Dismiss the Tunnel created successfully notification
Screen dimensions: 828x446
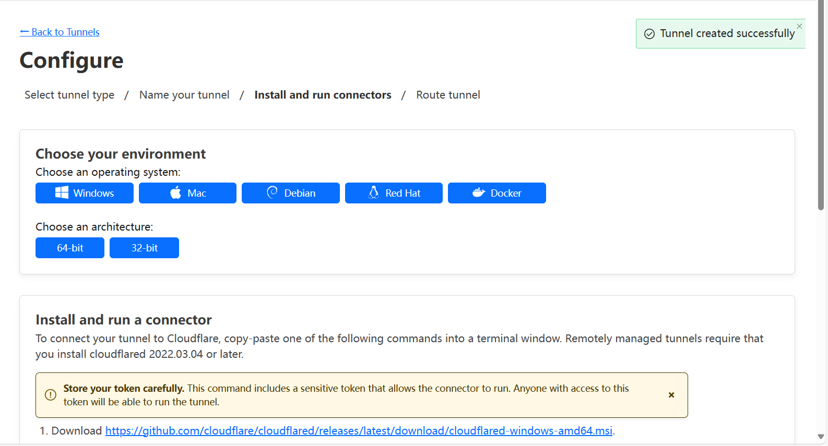799,26
